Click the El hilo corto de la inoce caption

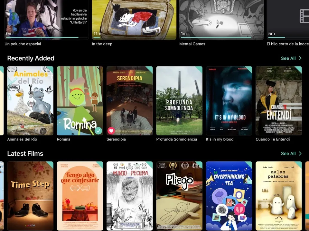click(288, 44)
